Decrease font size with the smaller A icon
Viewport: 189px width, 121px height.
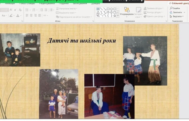[x=15, y=10]
